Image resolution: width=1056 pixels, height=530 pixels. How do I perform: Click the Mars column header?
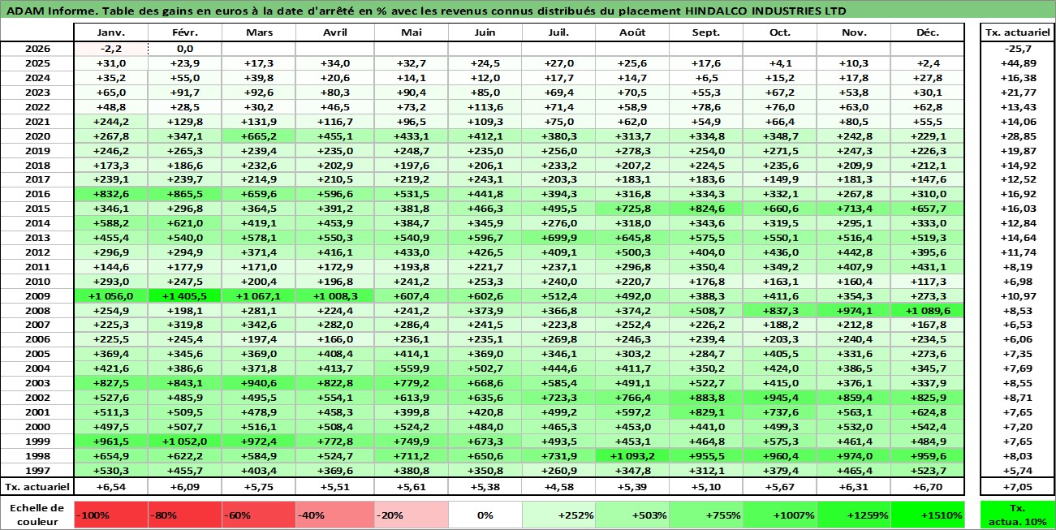coord(258,32)
